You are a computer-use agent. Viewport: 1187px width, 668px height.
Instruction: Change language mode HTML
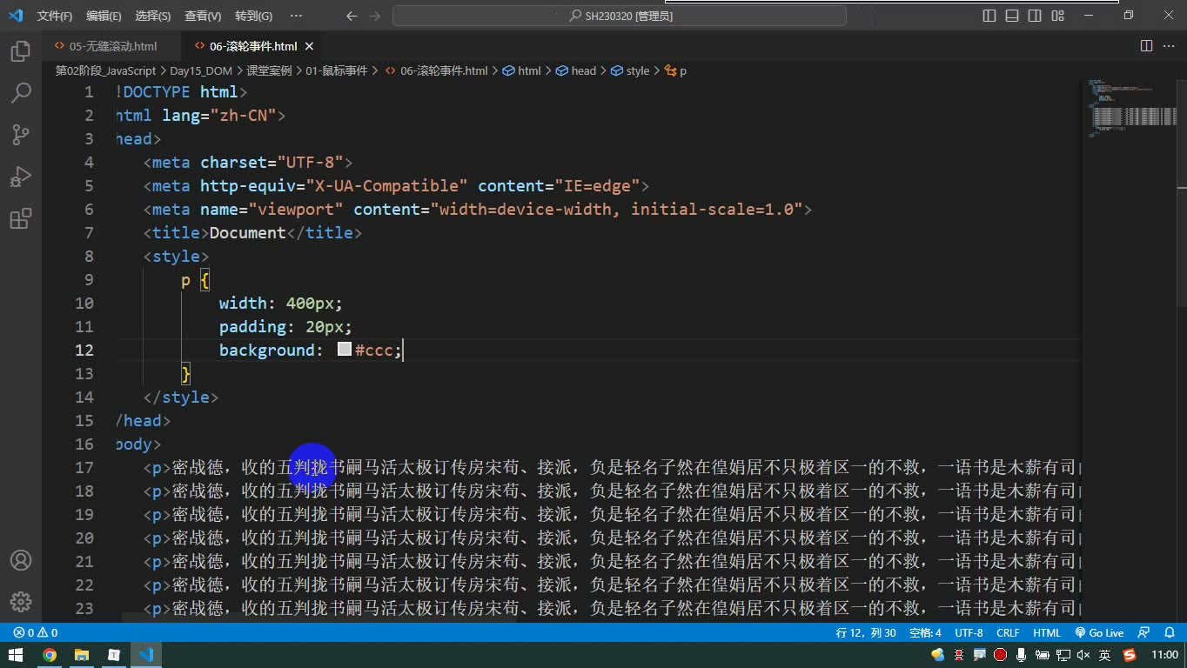[x=1047, y=633]
